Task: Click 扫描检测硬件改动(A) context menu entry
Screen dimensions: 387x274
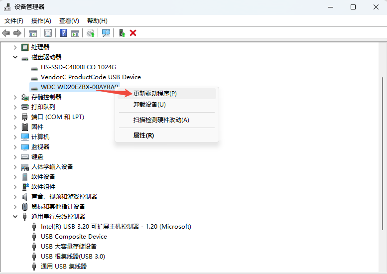Action: tap(161, 120)
